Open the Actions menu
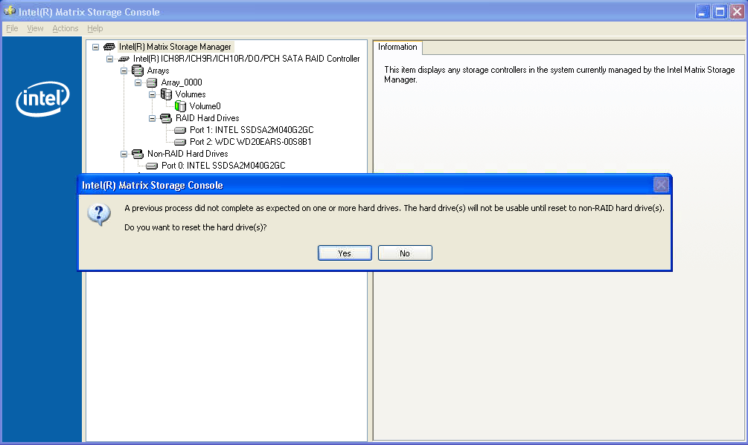 pos(65,28)
